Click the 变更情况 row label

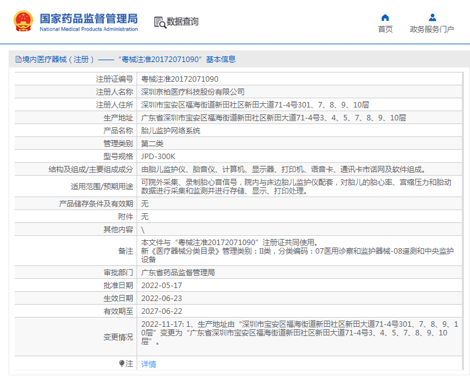pyautogui.click(x=118, y=337)
